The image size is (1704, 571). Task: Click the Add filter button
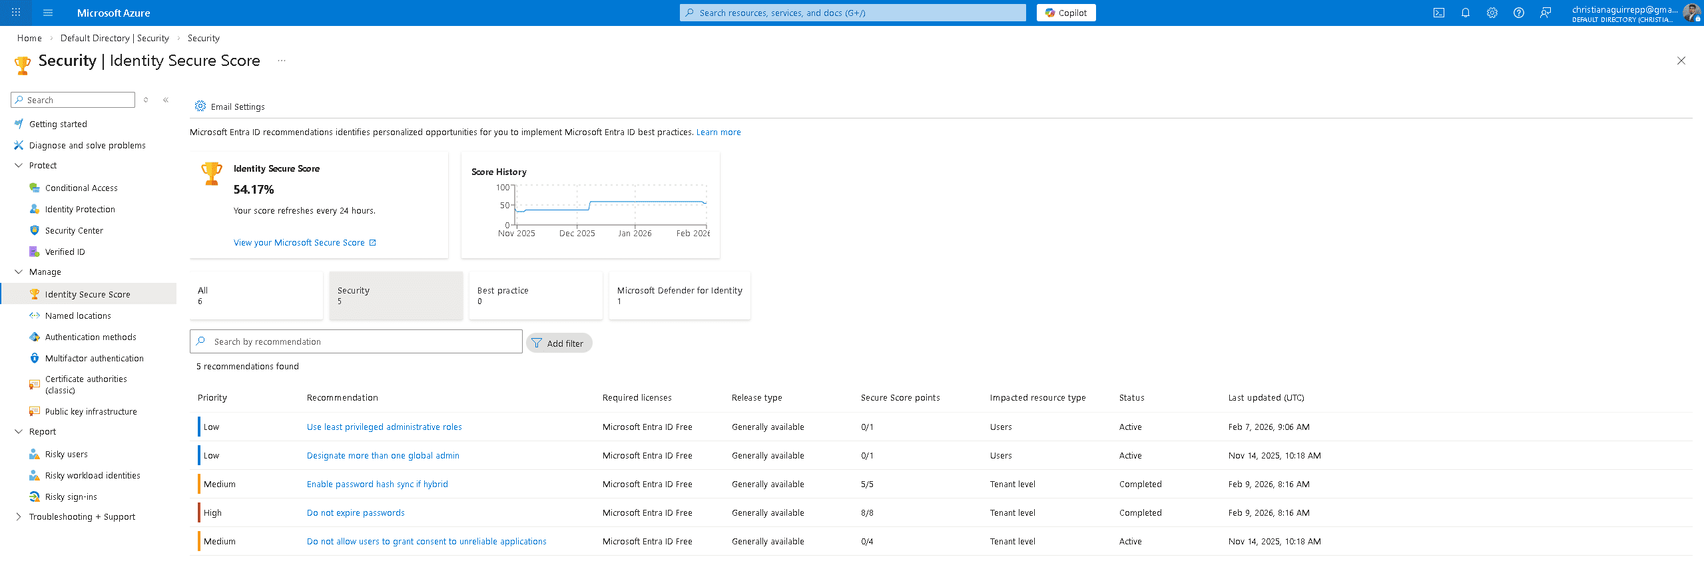point(559,343)
